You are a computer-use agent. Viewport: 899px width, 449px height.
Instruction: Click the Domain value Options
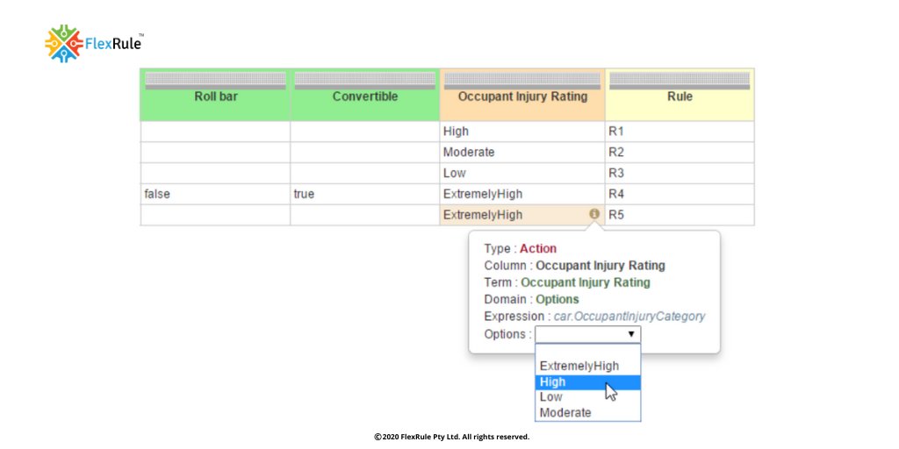pyautogui.click(x=557, y=299)
